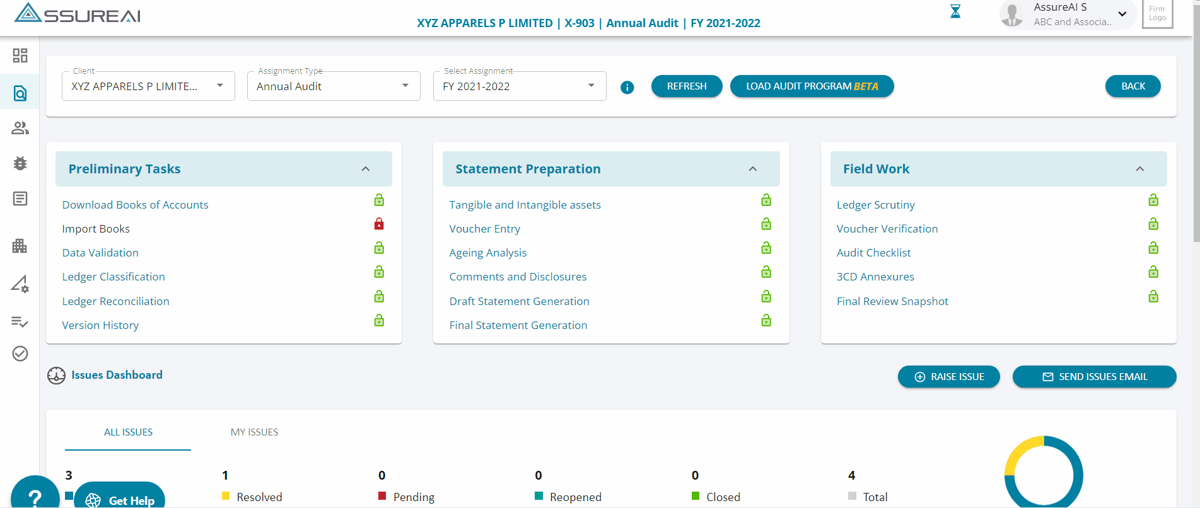Open the users icon in left sidebar

click(x=20, y=129)
